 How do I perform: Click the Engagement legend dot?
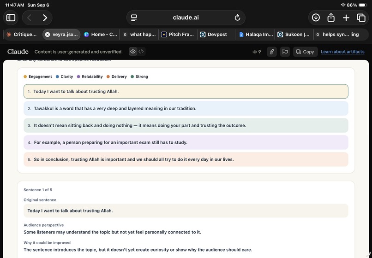pyautogui.click(x=25, y=76)
